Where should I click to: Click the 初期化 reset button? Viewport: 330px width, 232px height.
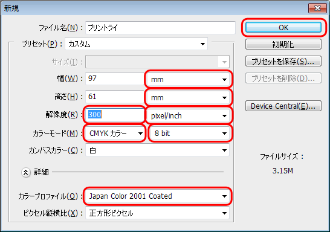(283, 44)
